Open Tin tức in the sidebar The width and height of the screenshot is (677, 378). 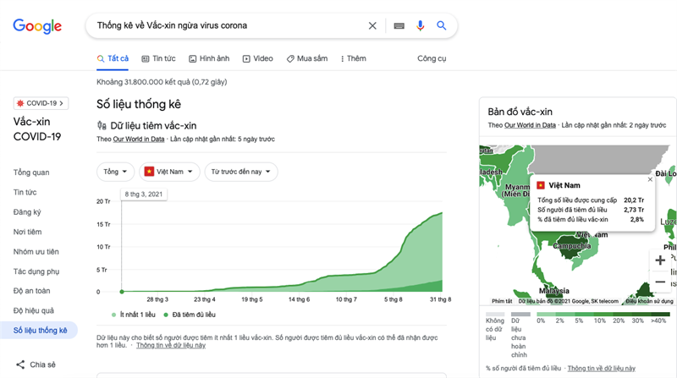click(25, 193)
